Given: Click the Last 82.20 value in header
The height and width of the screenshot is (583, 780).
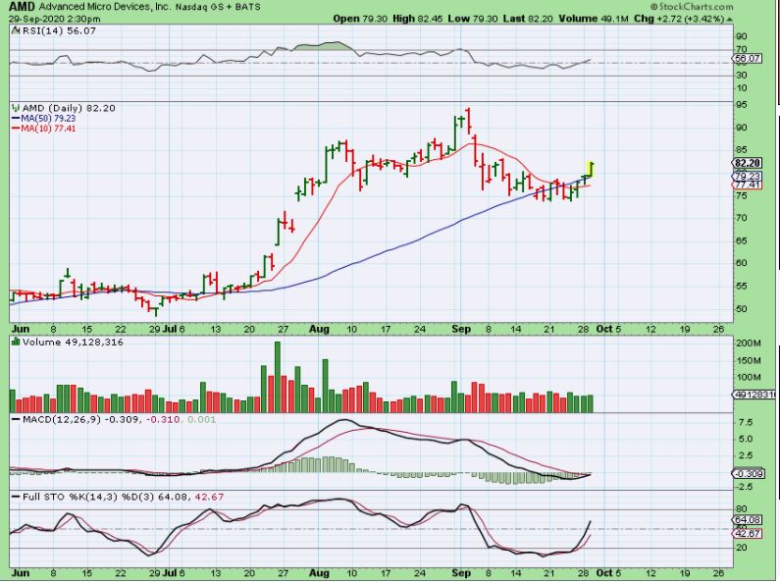Looking at the screenshot, I should (x=528, y=19).
